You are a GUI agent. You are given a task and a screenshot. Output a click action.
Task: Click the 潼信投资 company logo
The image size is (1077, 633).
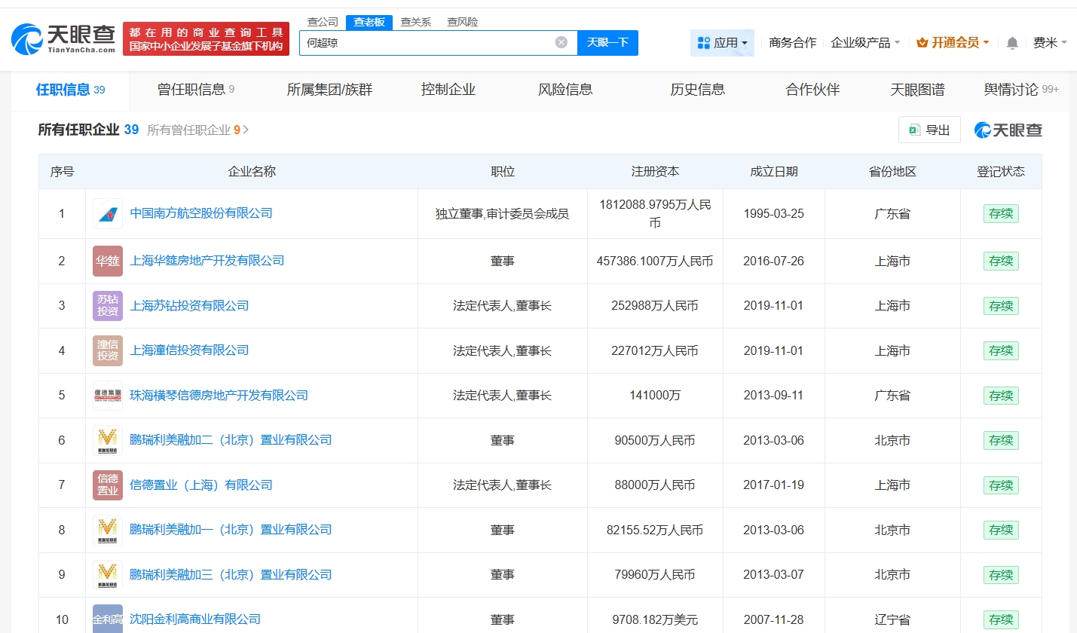(108, 350)
